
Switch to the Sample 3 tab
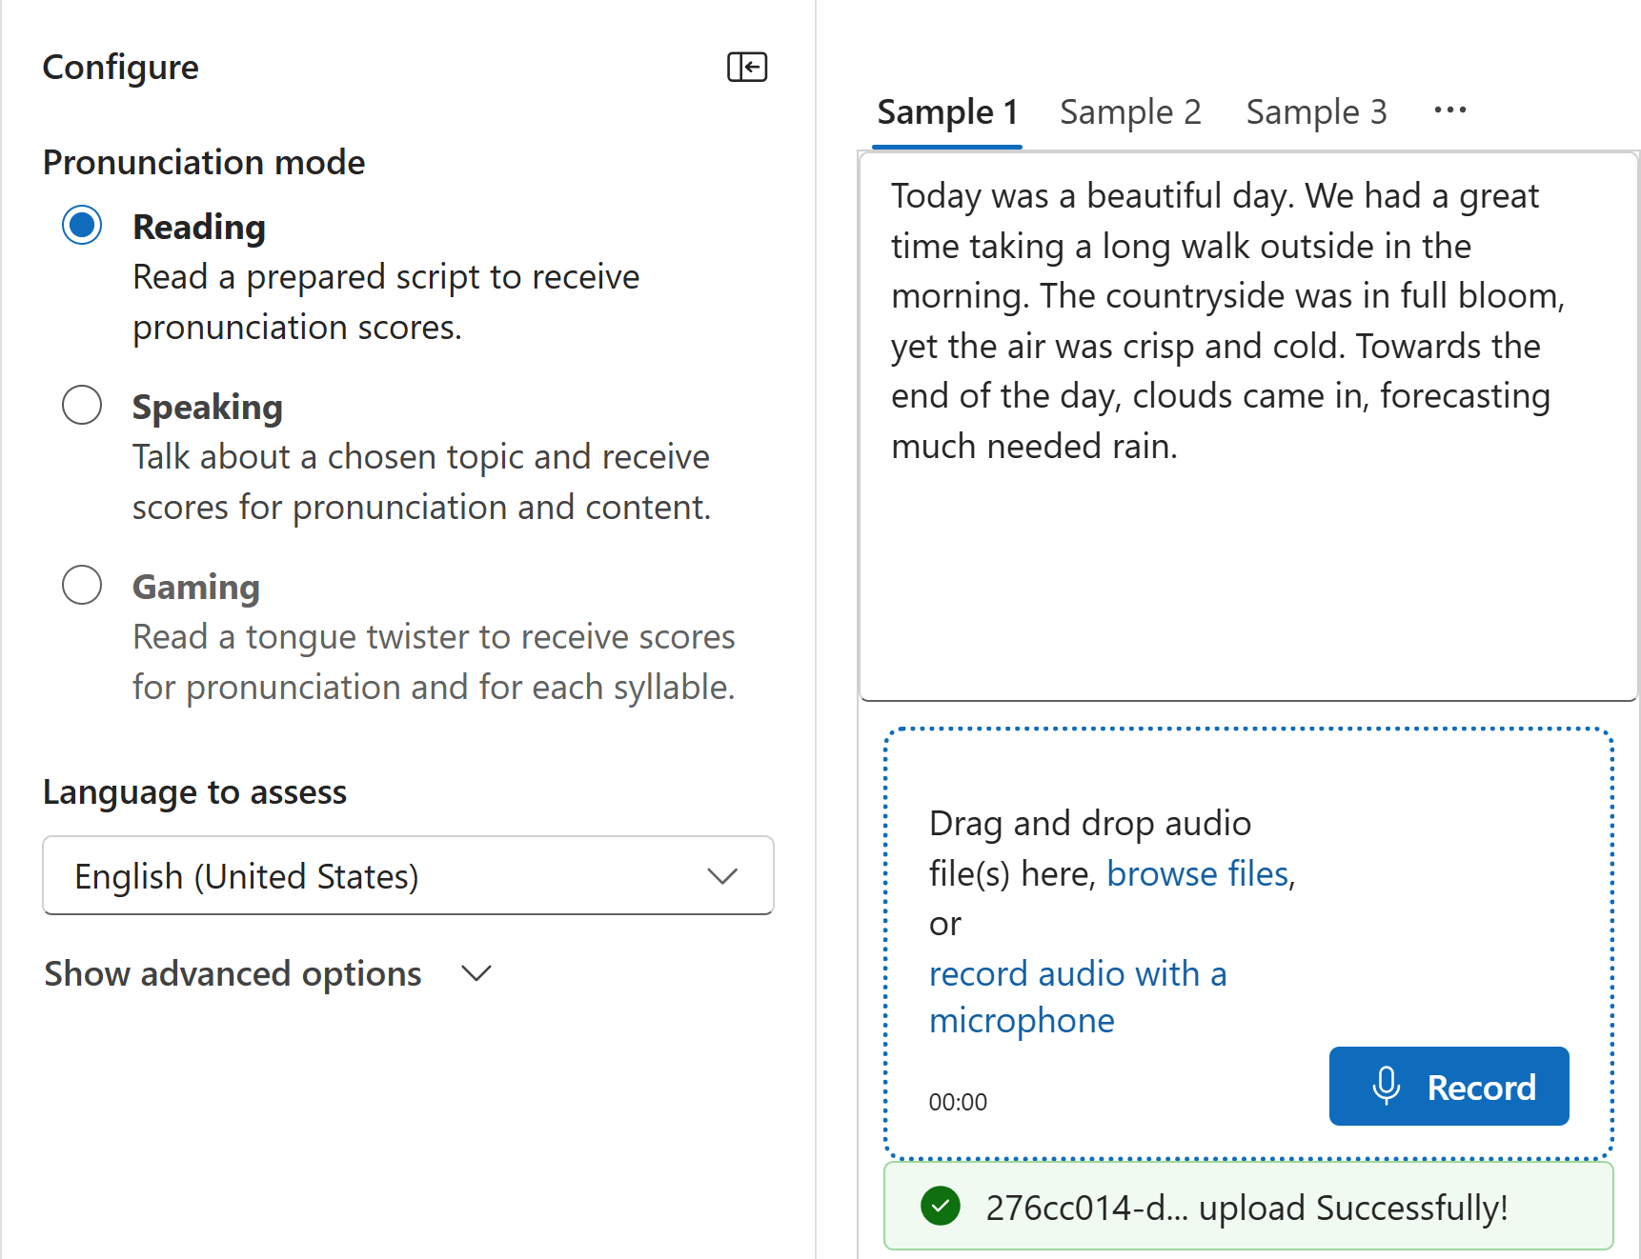click(1316, 110)
